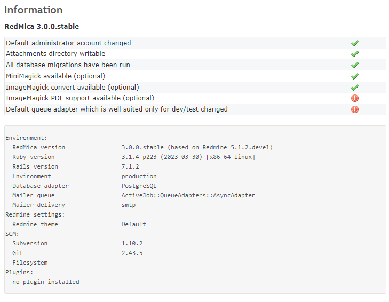Click the RedMica 3.0.0.stable title

tap(42, 26)
